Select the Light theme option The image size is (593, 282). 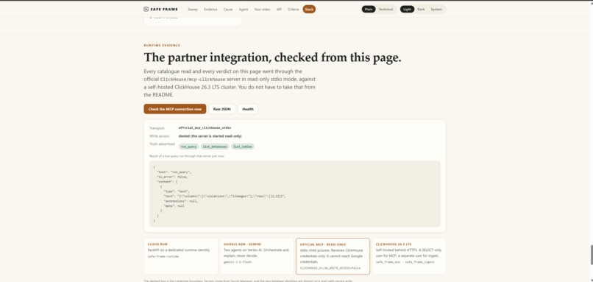point(407,9)
